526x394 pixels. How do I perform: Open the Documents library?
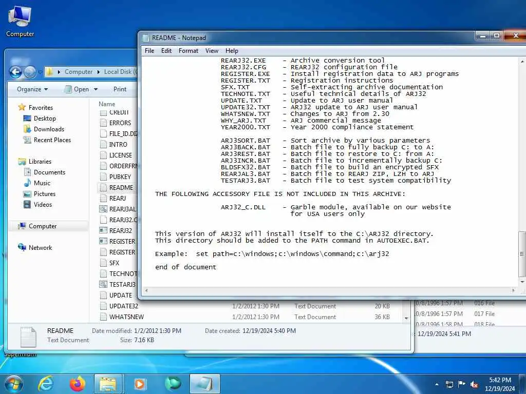(x=49, y=172)
